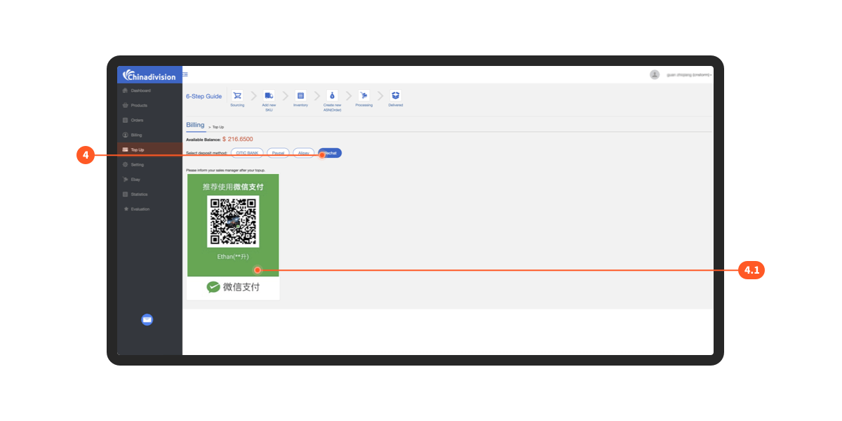842x421 pixels.
Task: Toggle the sidebar hamburger menu
Action: (x=185, y=74)
